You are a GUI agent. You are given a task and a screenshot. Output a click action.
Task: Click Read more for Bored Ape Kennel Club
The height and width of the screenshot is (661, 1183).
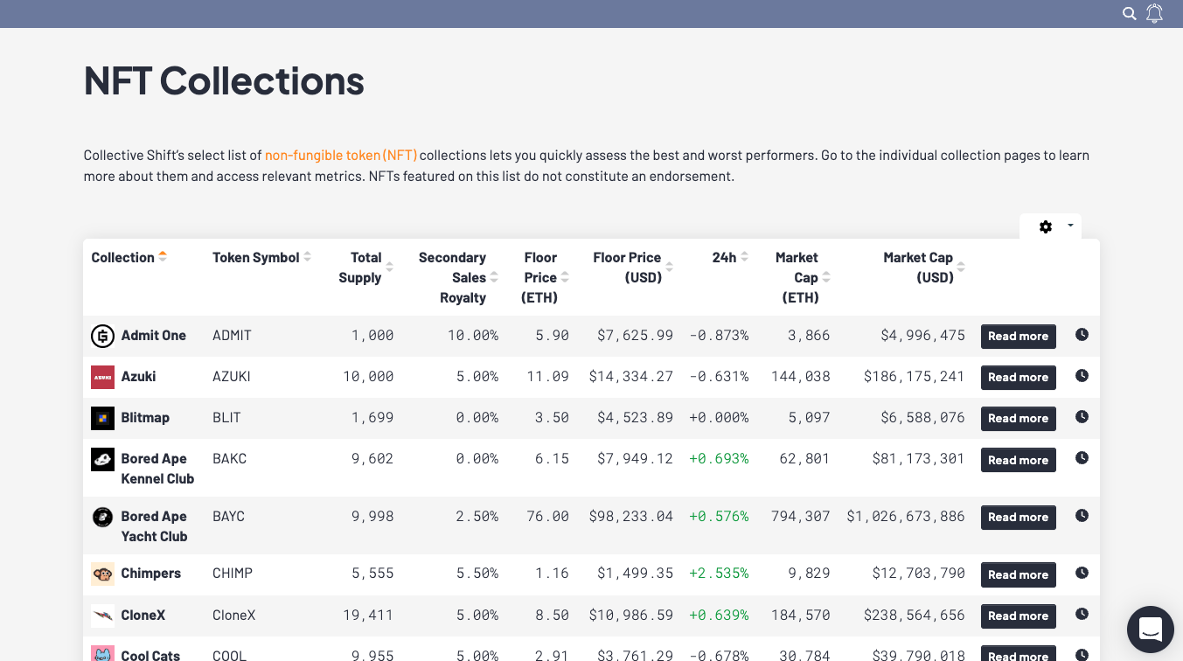tap(1018, 460)
